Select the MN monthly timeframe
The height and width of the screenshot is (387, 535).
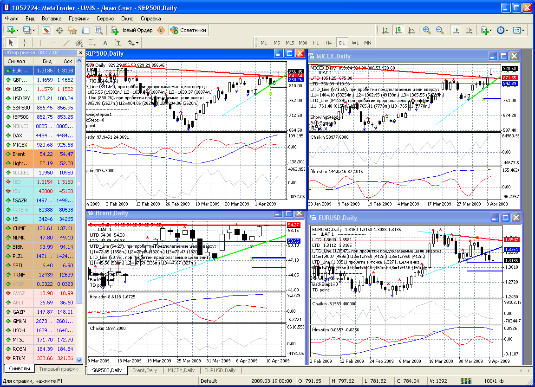[x=367, y=43]
